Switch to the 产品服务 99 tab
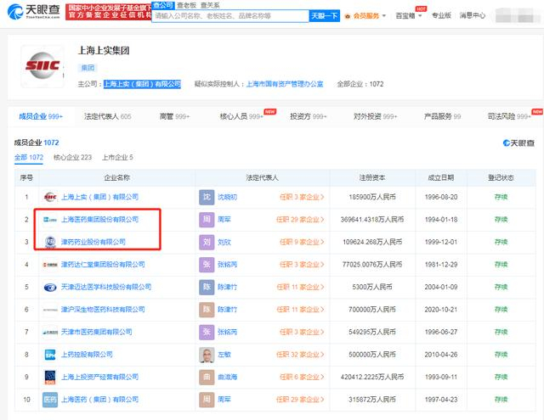 point(442,117)
